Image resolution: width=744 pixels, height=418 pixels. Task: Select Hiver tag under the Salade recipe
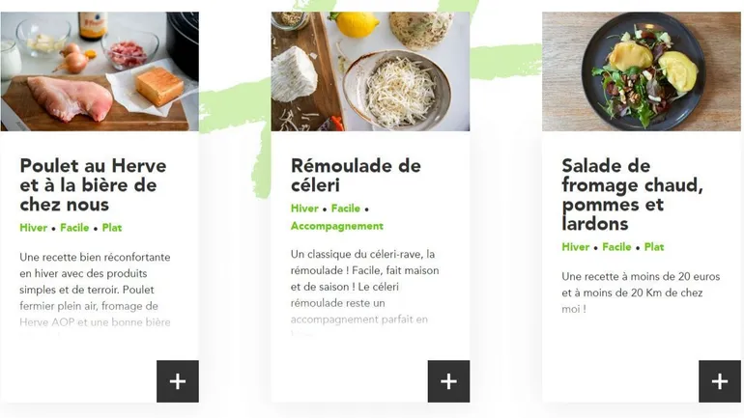click(575, 247)
